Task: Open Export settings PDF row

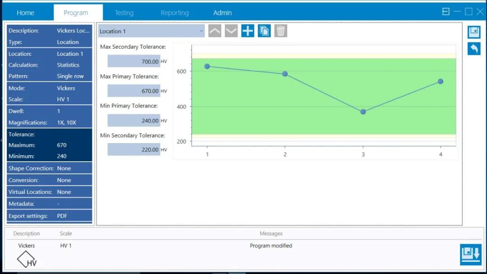Action: pyautogui.click(x=50, y=216)
